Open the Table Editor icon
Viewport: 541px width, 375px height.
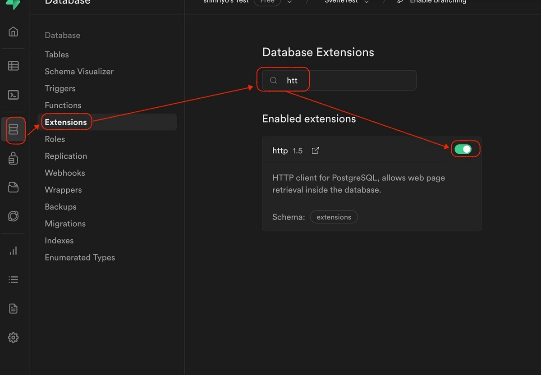click(14, 66)
